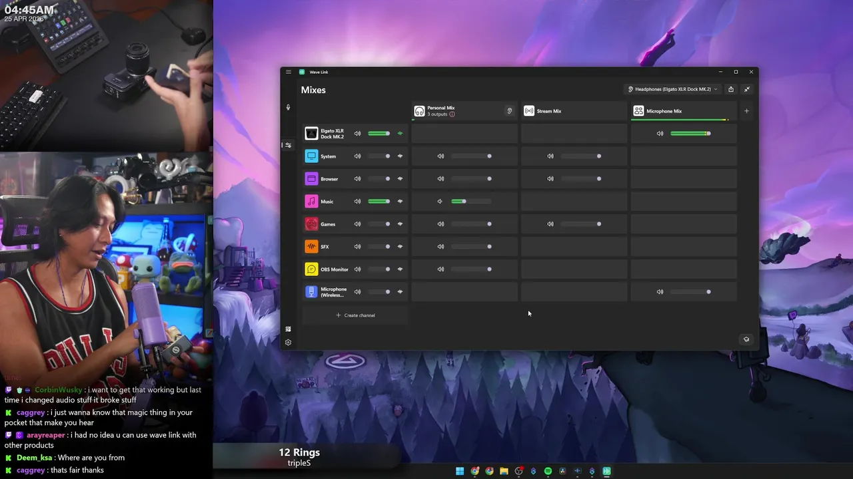This screenshot has width=853, height=479.
Task: Open DaVinci Resolve from the taskbar
Action: [562, 471]
